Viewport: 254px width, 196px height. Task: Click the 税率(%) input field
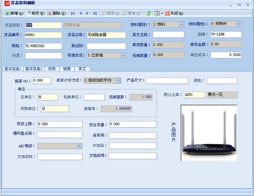[x=42, y=81]
